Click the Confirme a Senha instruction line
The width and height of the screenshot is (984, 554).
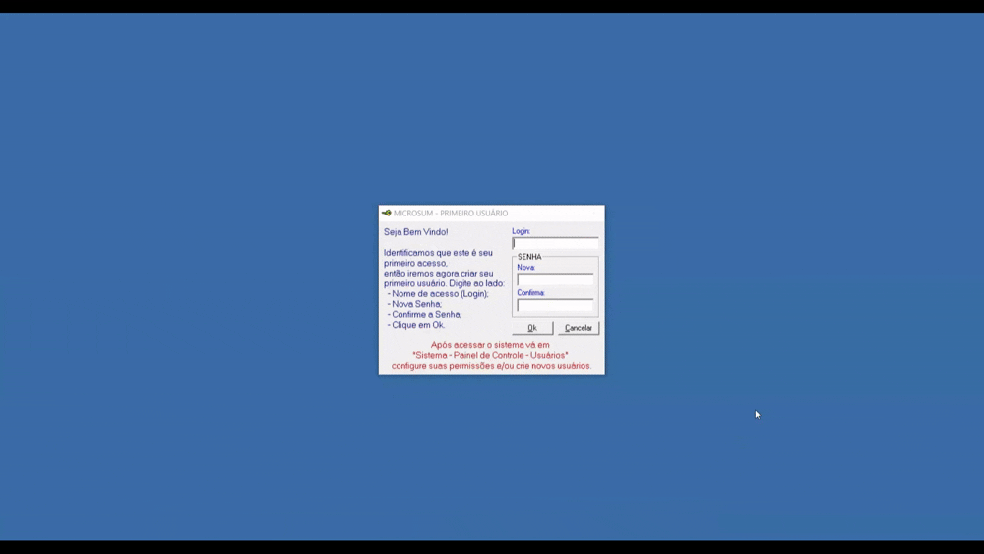point(425,315)
